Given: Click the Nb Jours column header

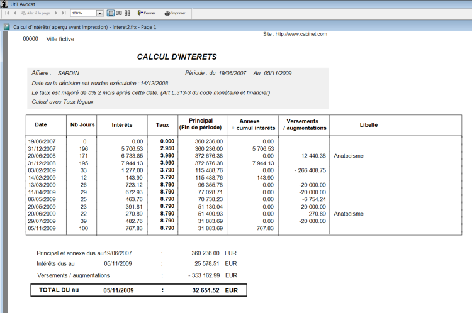Looking at the screenshot, I should click(x=82, y=124).
